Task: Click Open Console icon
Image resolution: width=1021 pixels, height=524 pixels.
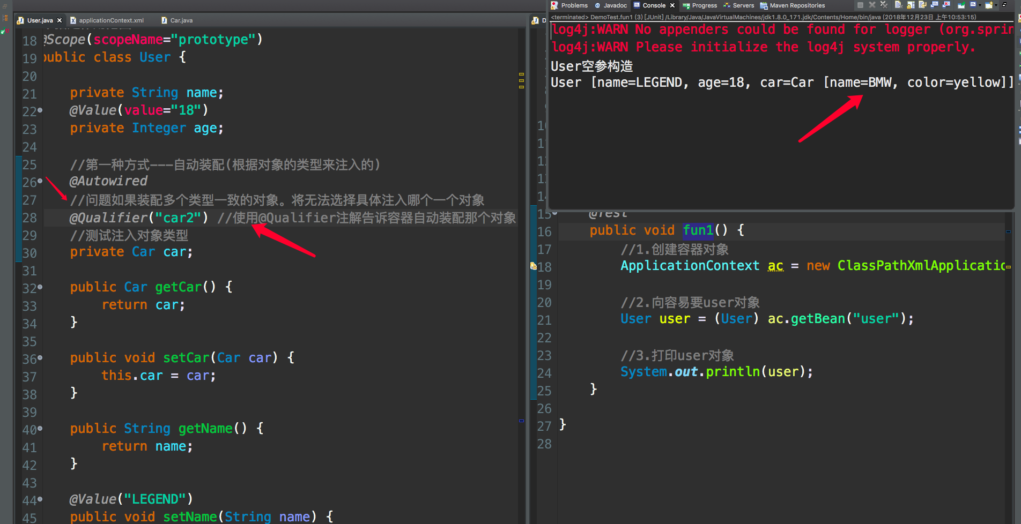Action: [x=989, y=5]
